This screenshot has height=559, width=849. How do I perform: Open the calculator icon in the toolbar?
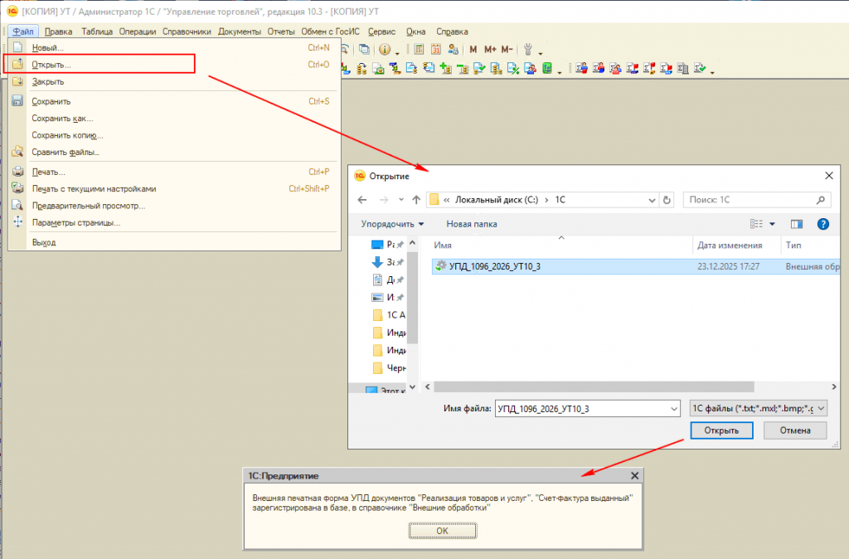(419, 50)
